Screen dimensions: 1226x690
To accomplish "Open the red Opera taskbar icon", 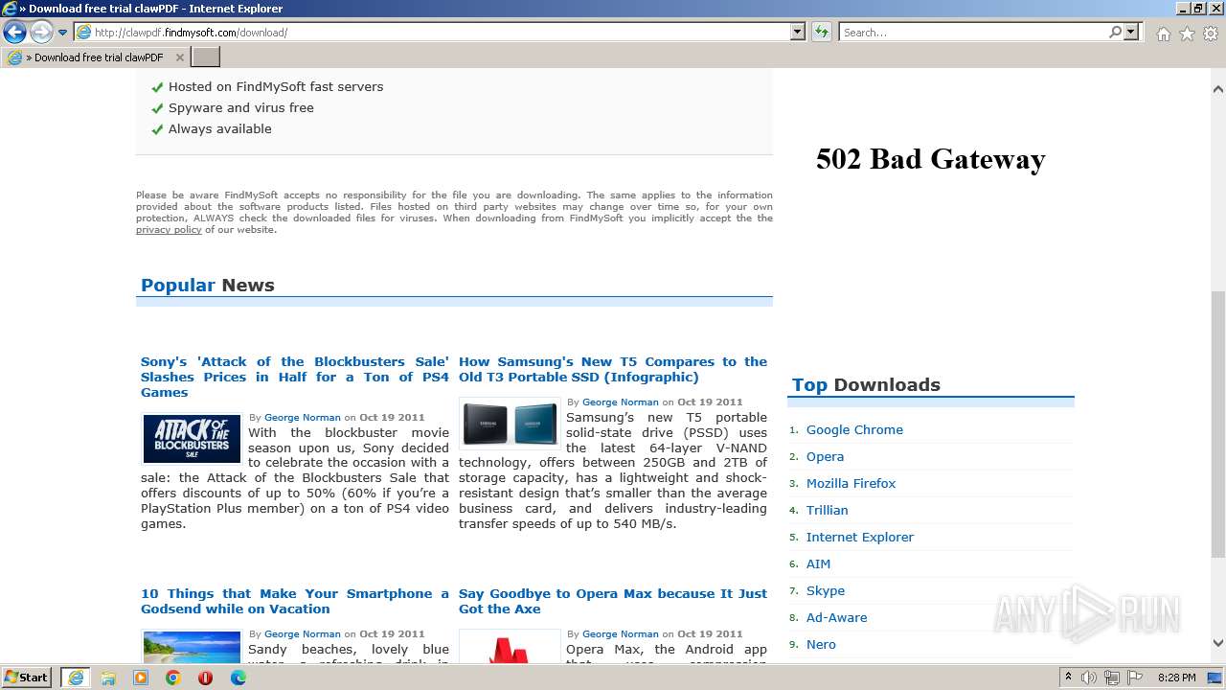I will click(x=205, y=678).
